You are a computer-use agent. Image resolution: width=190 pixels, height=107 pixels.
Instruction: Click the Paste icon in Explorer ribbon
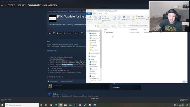coord(100,18)
